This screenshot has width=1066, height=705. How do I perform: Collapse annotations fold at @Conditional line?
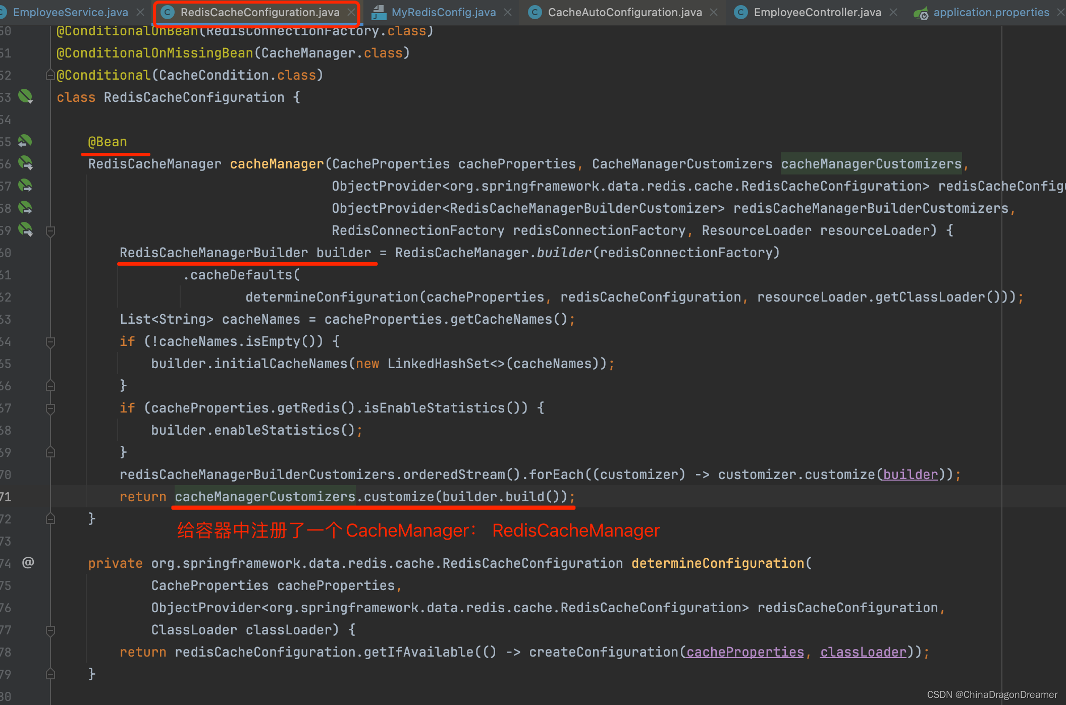point(50,75)
